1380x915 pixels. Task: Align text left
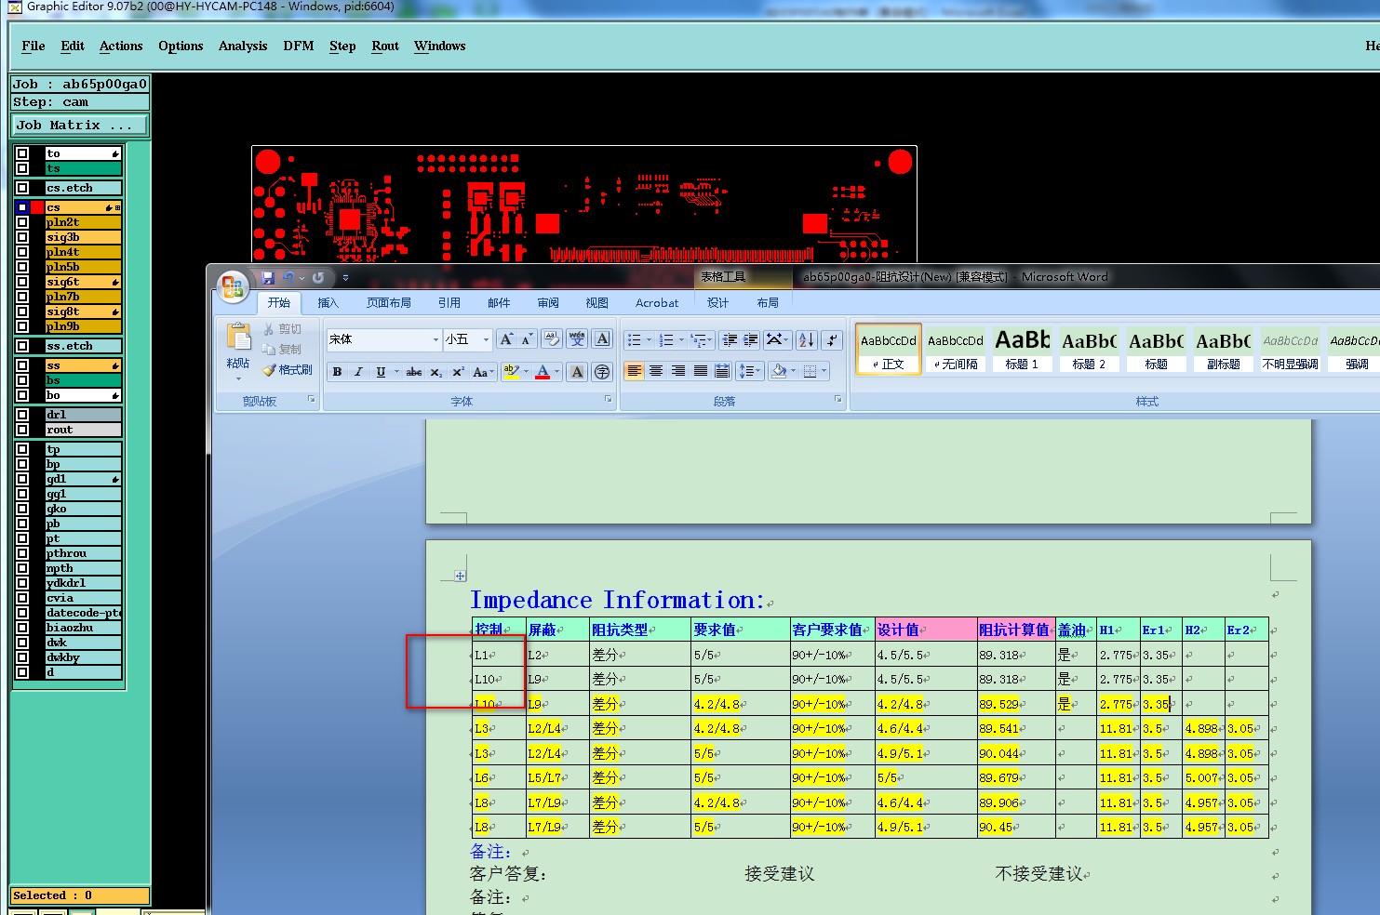(x=634, y=371)
